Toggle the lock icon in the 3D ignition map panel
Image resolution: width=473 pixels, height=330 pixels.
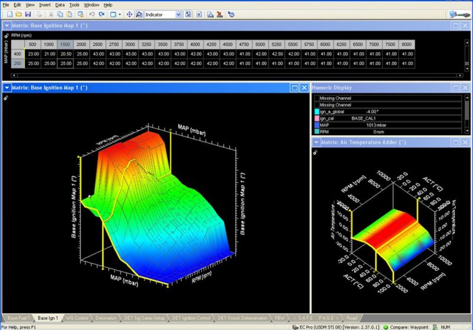(7, 98)
